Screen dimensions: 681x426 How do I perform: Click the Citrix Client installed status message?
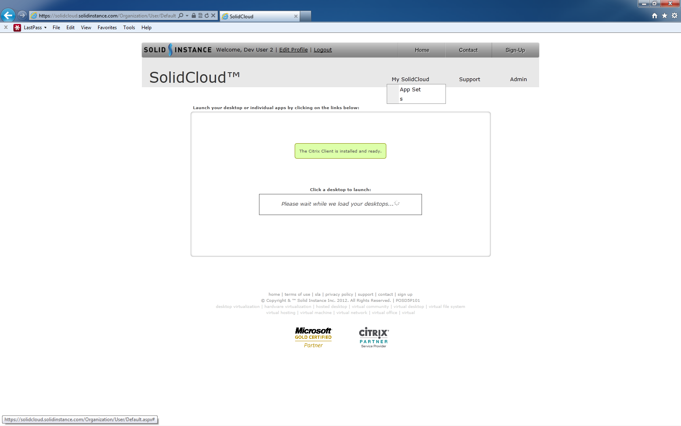tap(340, 151)
